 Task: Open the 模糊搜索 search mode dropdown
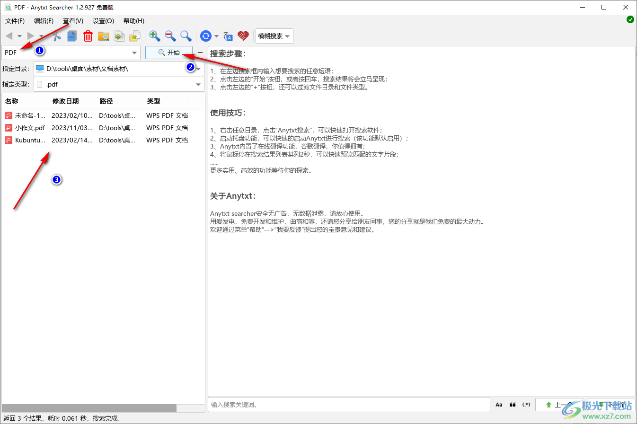pos(274,36)
